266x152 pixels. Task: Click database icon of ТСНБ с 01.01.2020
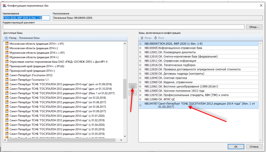[7, 116]
